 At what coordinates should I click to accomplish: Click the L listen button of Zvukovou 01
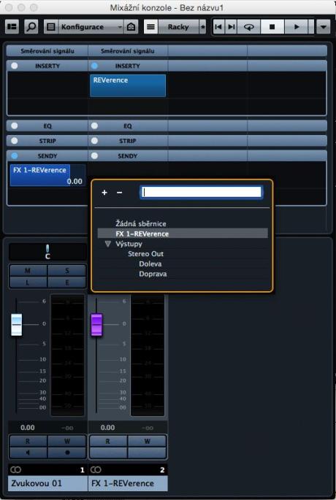click(x=28, y=282)
